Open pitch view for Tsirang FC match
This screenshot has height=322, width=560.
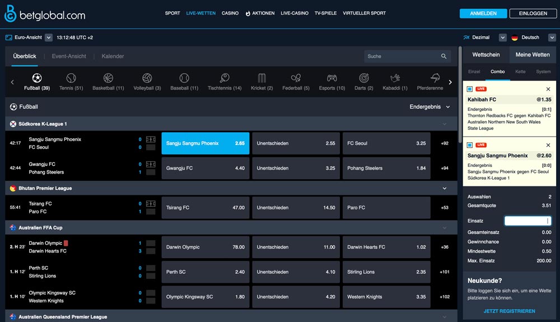coord(151,203)
